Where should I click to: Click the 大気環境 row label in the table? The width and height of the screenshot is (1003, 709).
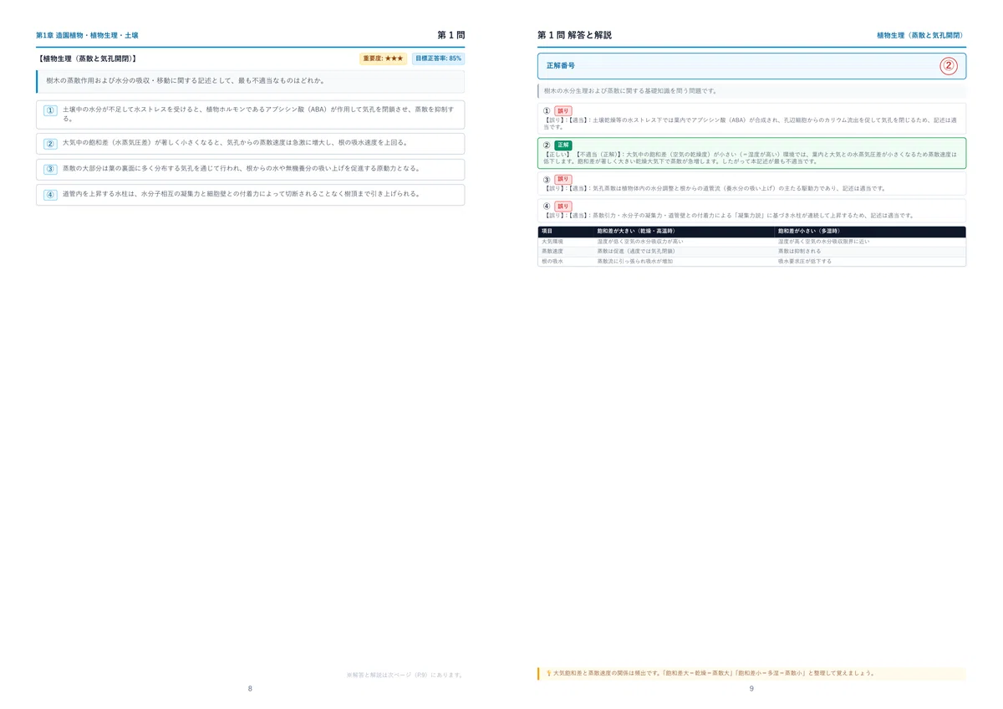pos(552,241)
